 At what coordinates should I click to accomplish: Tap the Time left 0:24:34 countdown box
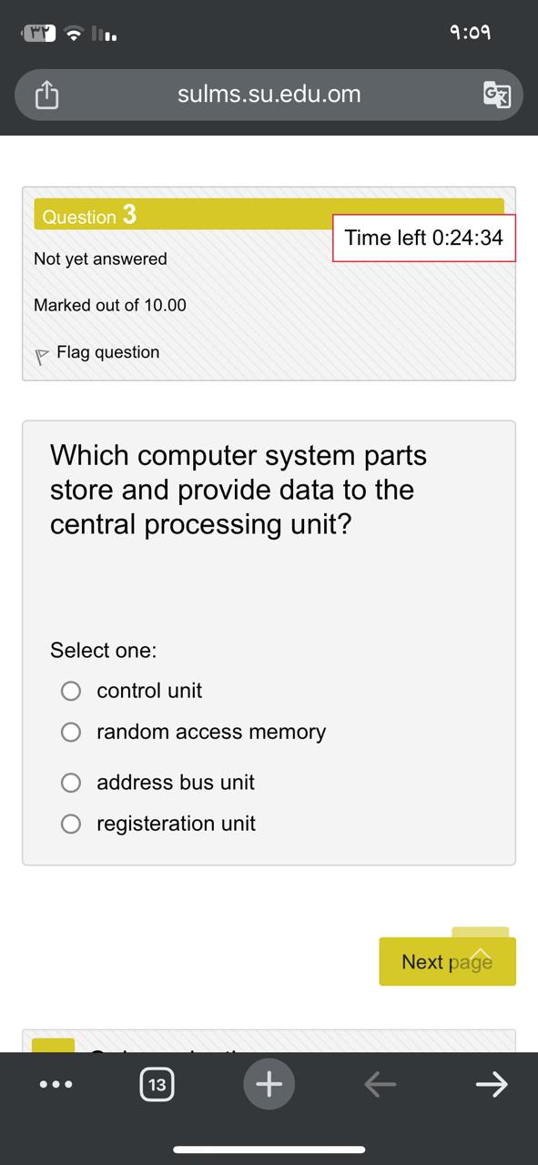(x=423, y=238)
